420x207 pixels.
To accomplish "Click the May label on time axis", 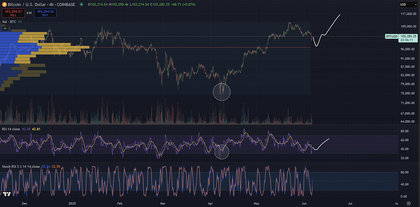I will click(257, 203).
